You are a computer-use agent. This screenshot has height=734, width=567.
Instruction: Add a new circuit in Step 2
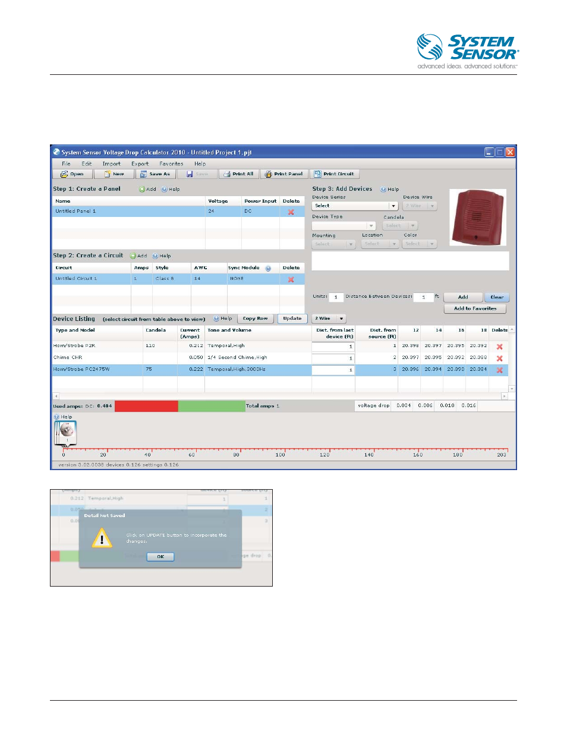click(138, 256)
